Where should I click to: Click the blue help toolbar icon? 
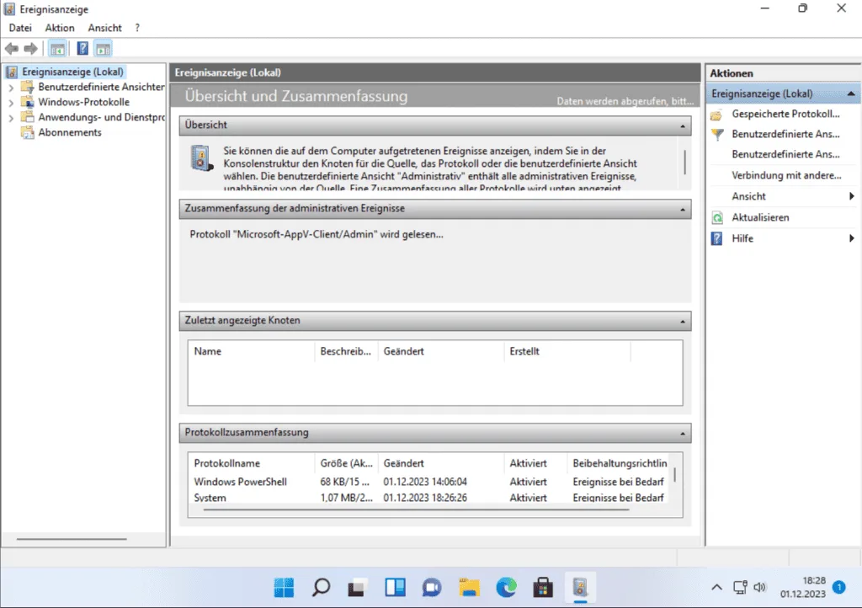click(x=82, y=49)
